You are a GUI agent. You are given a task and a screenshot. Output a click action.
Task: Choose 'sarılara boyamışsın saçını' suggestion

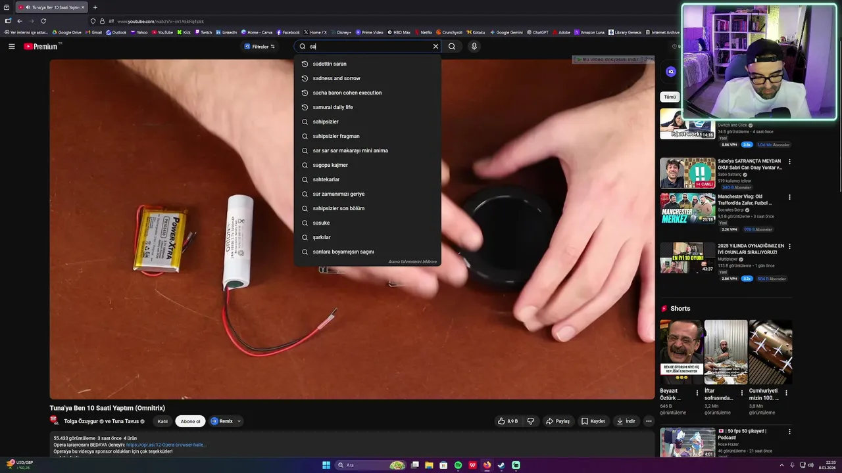tap(367, 252)
